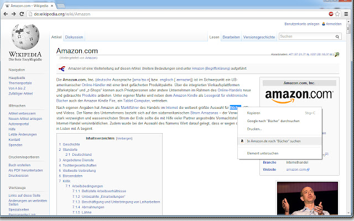
Task: Switch to the Diskussion tab
Action: coord(74,37)
